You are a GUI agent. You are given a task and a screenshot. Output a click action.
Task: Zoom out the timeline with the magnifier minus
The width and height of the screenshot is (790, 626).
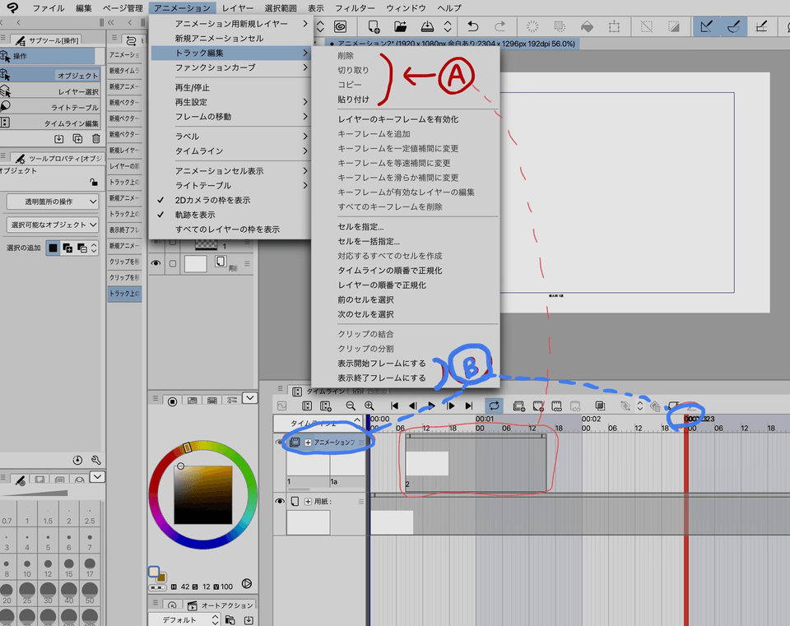coord(351,406)
